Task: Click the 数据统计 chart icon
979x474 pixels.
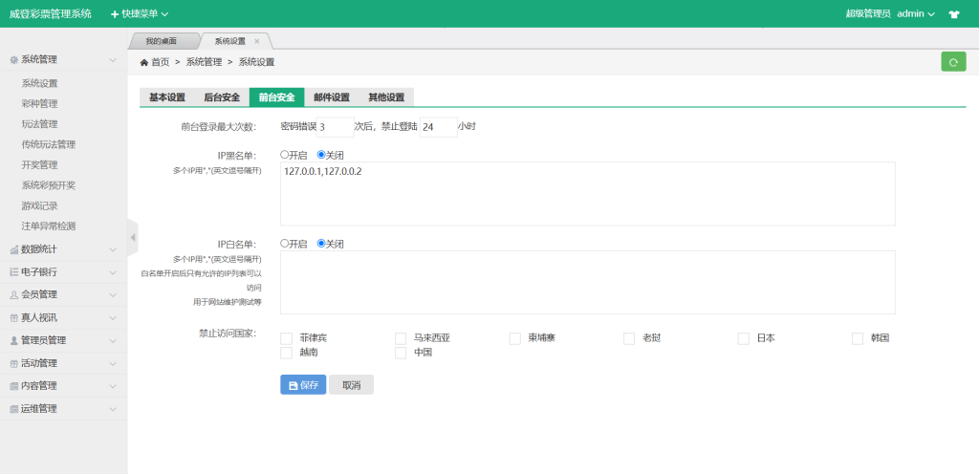Action: pos(13,249)
